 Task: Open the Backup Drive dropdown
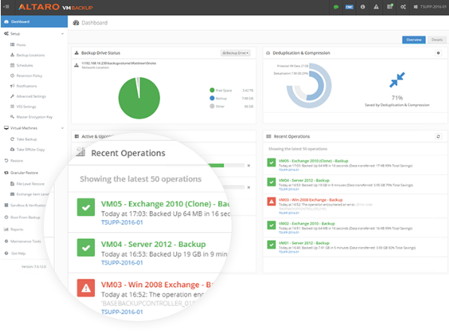click(x=235, y=53)
